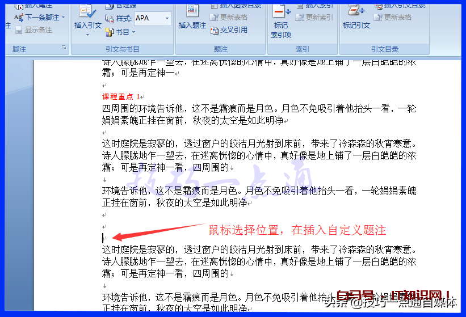The image size is (466, 317).
Task: Click the Insert Citation (插入引文) icon
Action: [x=87, y=12]
